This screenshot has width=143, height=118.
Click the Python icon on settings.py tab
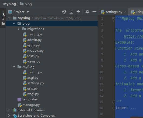pyautogui.click(x=103, y=12)
